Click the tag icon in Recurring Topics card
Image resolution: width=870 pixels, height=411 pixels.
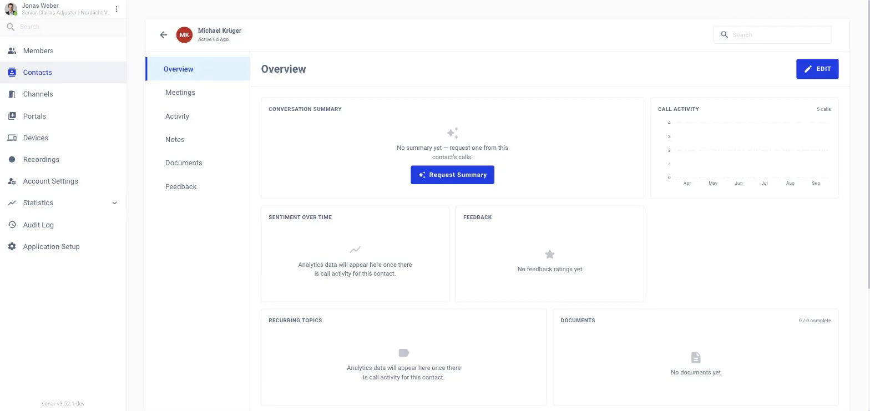tap(404, 353)
